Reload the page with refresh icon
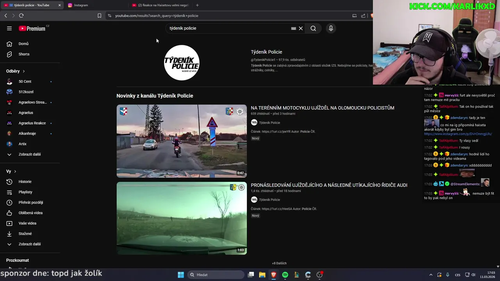 (21, 16)
